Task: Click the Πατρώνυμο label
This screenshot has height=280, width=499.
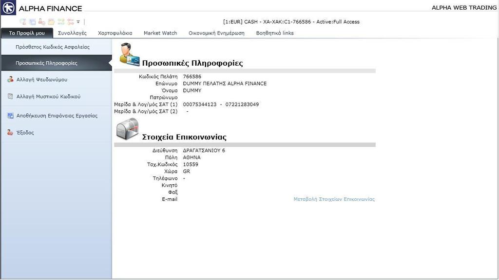Action: point(164,97)
